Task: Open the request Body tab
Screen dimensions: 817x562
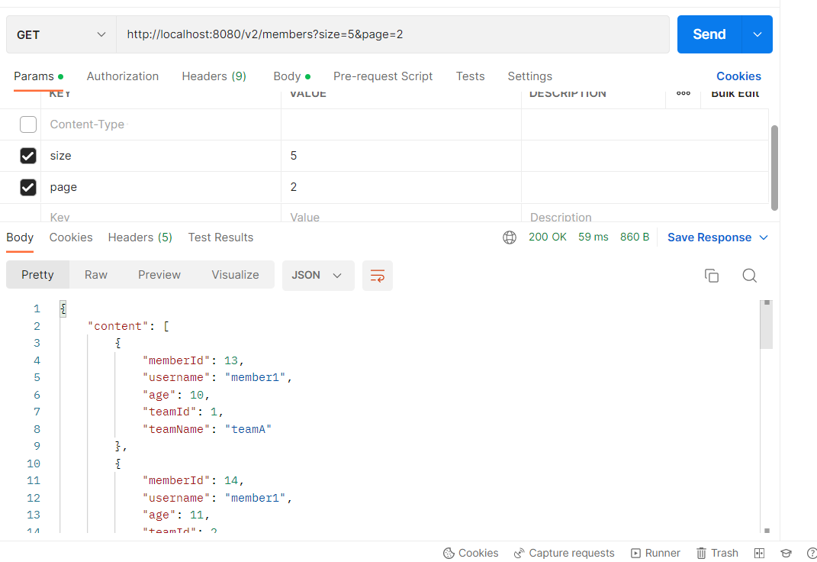Action: coord(291,76)
